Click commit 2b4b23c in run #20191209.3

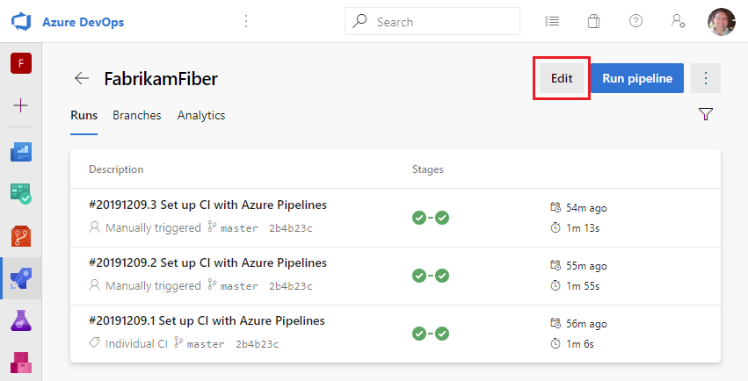[x=291, y=228]
